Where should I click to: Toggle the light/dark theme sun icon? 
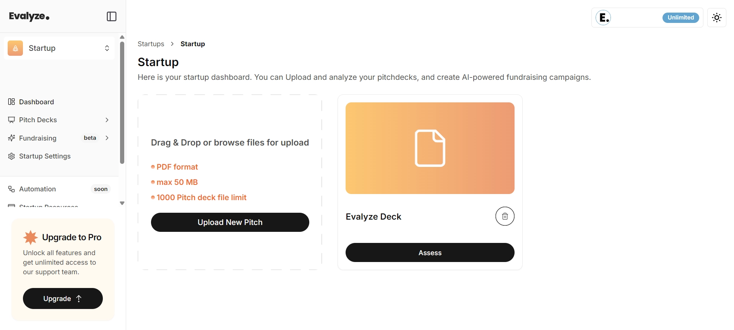717,18
